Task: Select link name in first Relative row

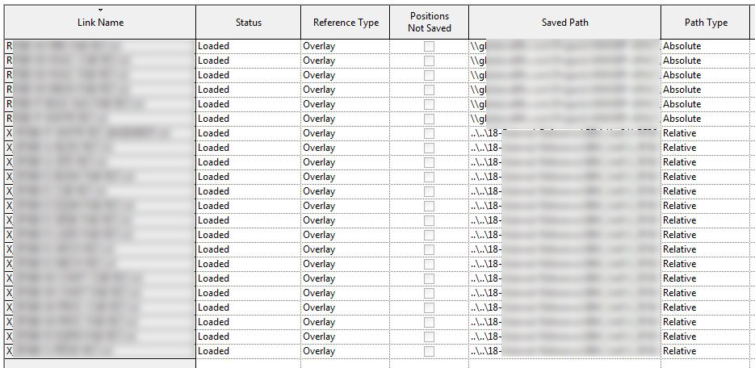Action: [100, 133]
